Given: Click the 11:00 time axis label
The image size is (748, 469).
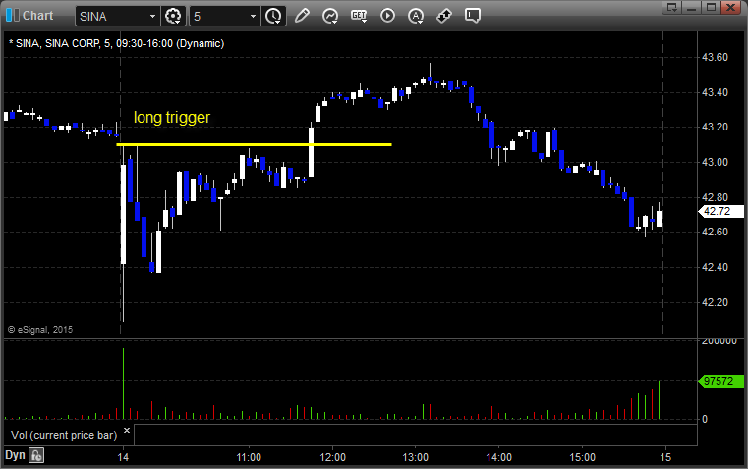Looking at the screenshot, I should tap(249, 457).
